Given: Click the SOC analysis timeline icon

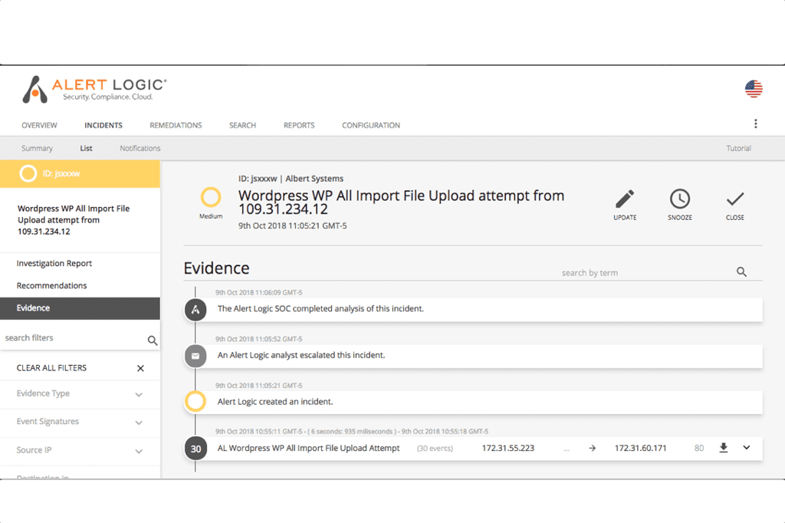Looking at the screenshot, I should [x=195, y=310].
